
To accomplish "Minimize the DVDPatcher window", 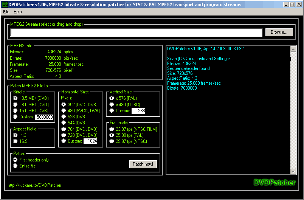I will (x=286, y=5).
